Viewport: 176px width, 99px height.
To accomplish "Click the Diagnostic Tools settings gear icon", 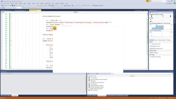I will click(150, 12).
